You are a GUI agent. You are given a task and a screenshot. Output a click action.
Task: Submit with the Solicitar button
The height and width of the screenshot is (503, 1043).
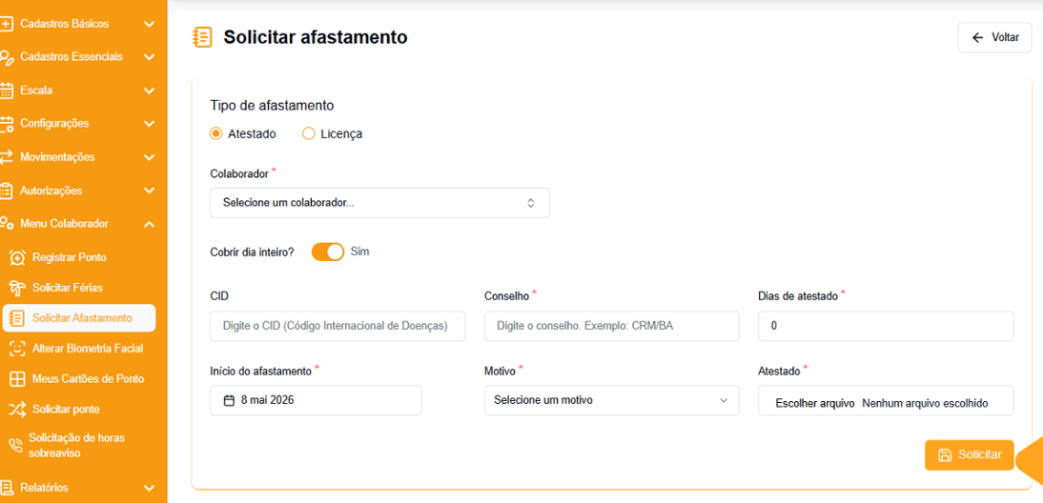click(970, 455)
